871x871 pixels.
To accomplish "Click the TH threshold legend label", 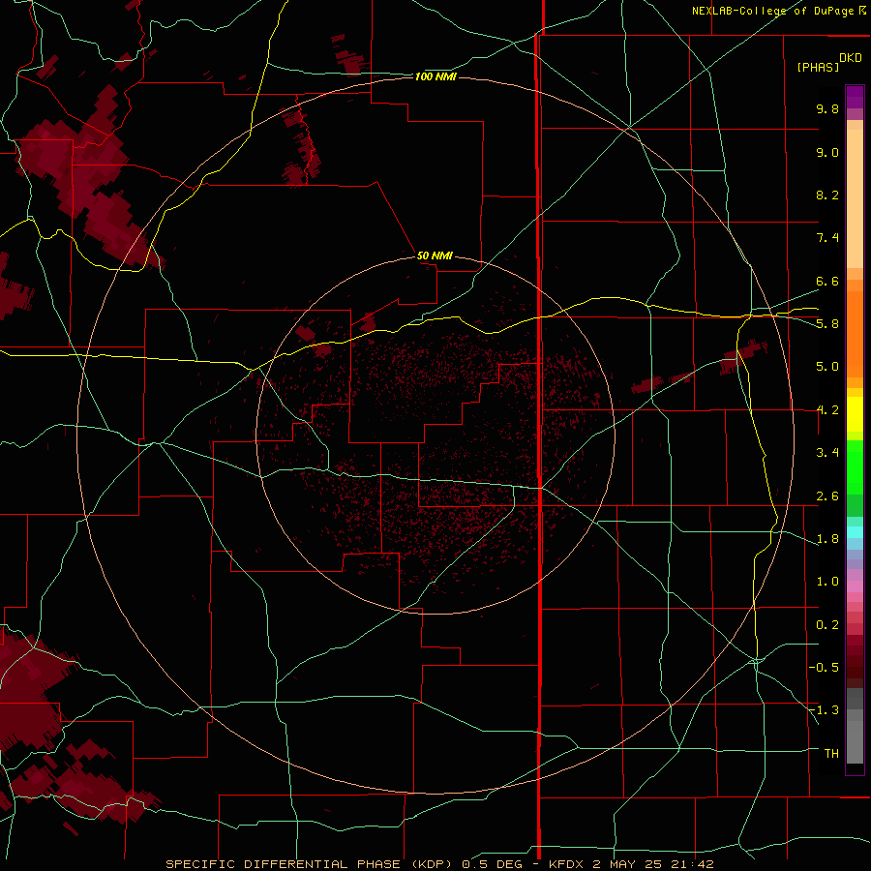I will pos(831,754).
